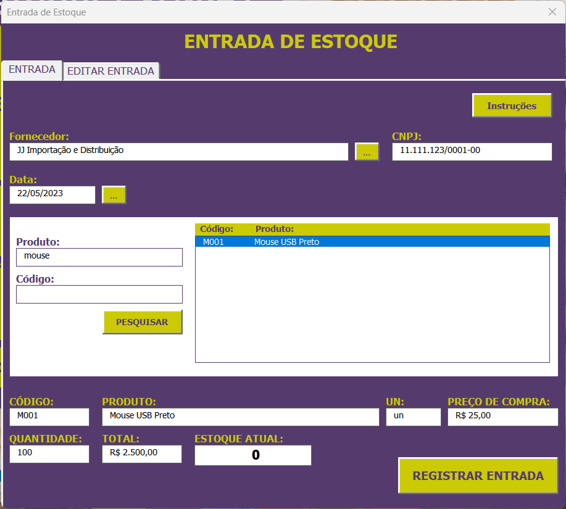Click the UN field showing un
Screen dimensions: 566x509
point(414,417)
